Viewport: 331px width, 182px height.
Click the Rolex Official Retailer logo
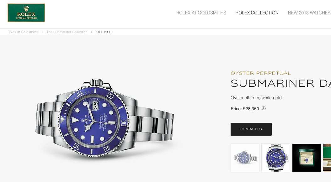(x=26, y=13)
